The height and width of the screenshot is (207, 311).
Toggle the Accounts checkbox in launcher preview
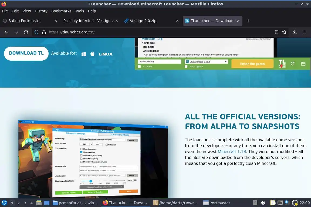pos(139,67)
